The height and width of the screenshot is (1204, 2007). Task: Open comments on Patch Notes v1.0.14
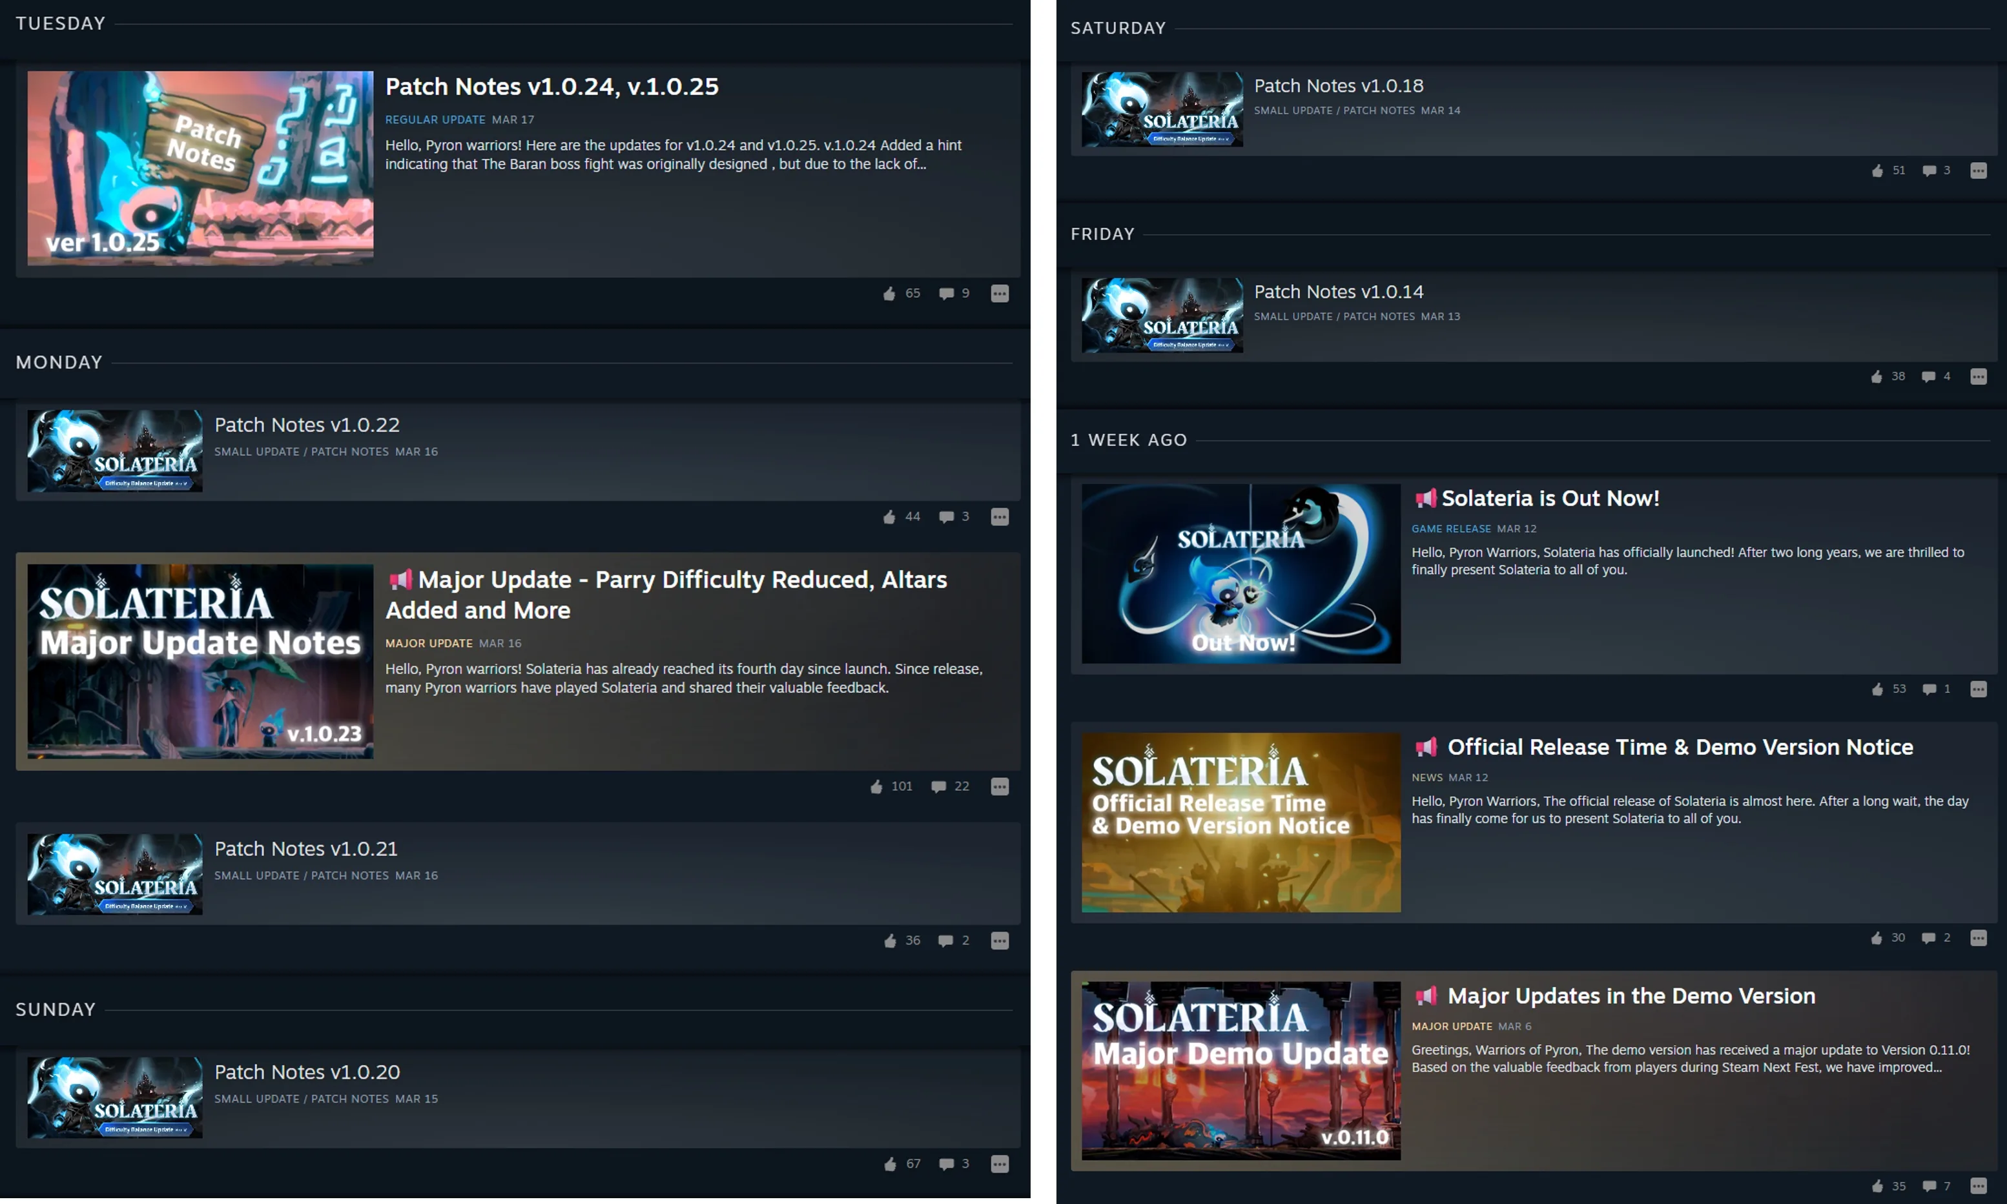[x=1937, y=376]
